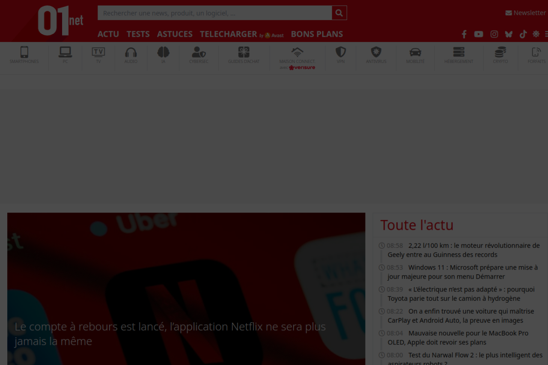Go to the VPN shield category

340,55
